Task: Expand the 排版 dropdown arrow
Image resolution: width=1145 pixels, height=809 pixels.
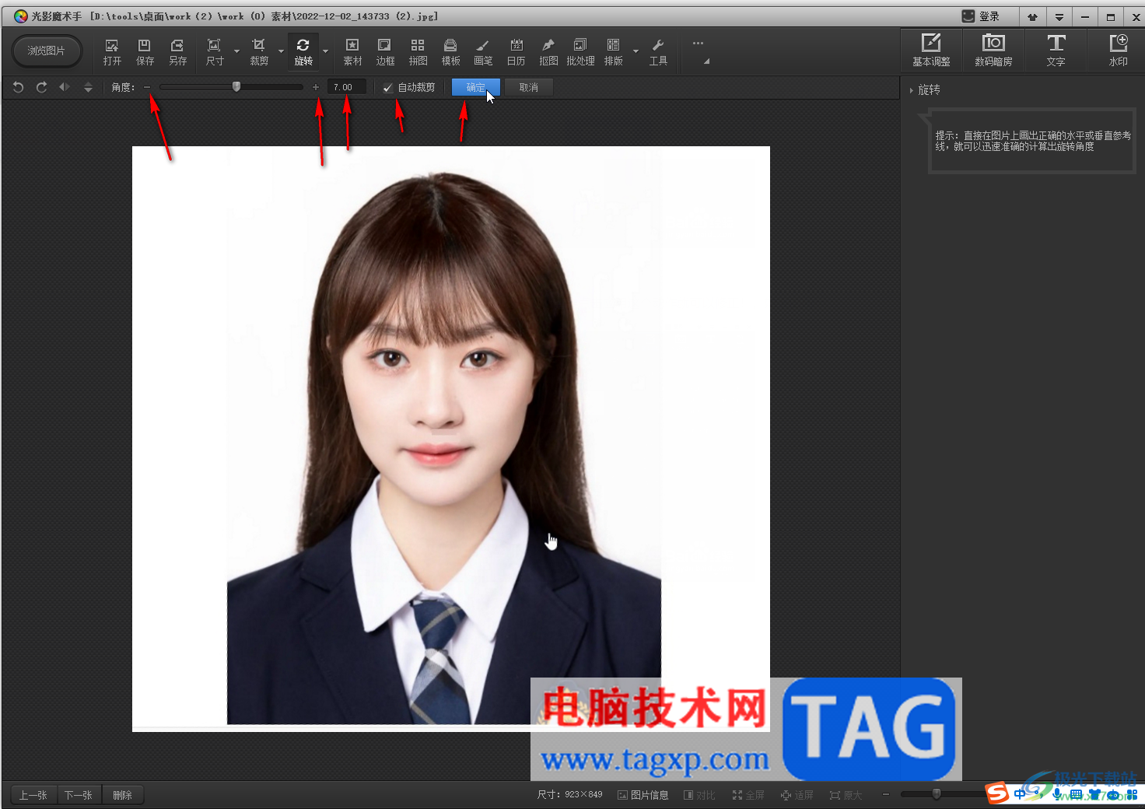Action: [x=636, y=52]
